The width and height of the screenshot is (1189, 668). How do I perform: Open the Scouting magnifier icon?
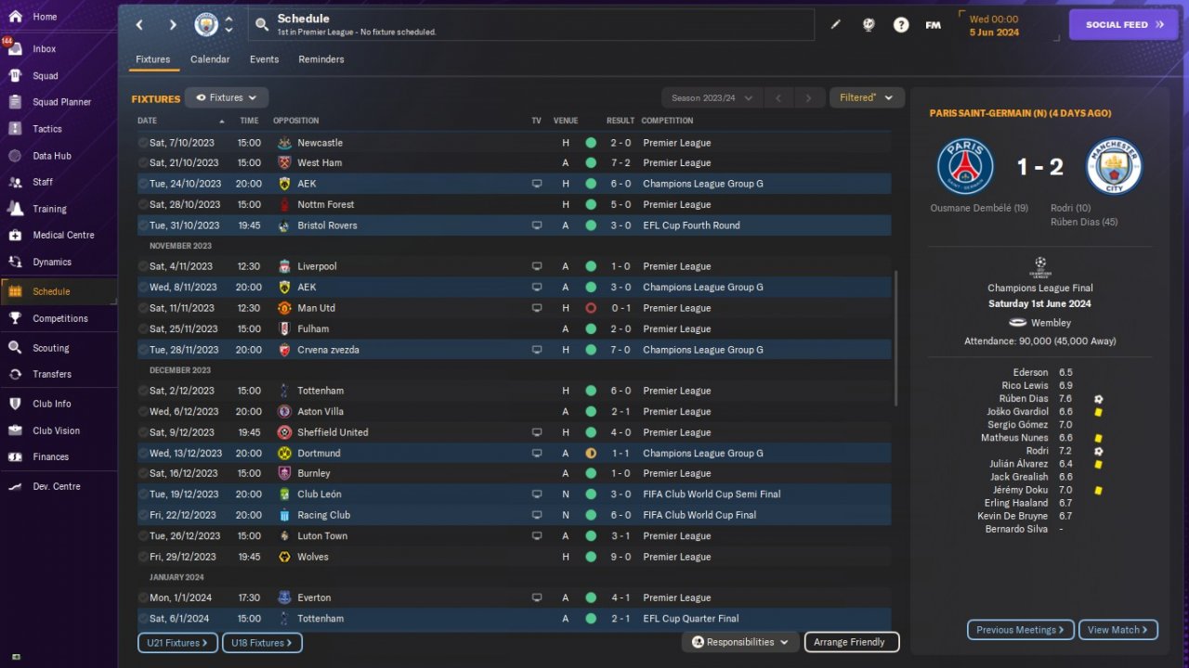[15, 348]
